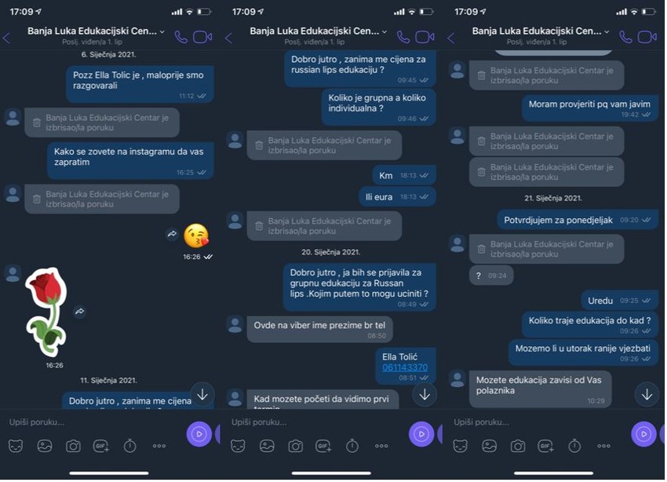This screenshot has width=667, height=482.
Task: Open the three dots more options in the middle chat
Action: pos(381,446)
